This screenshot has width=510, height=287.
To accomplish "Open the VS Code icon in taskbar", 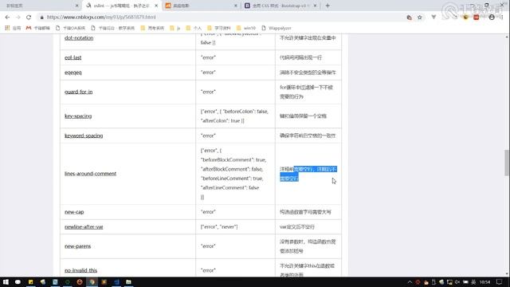I will [116, 281].
